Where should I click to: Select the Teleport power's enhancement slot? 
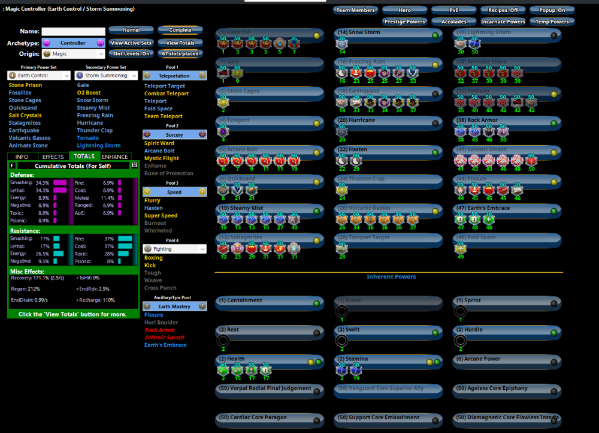coord(223,131)
